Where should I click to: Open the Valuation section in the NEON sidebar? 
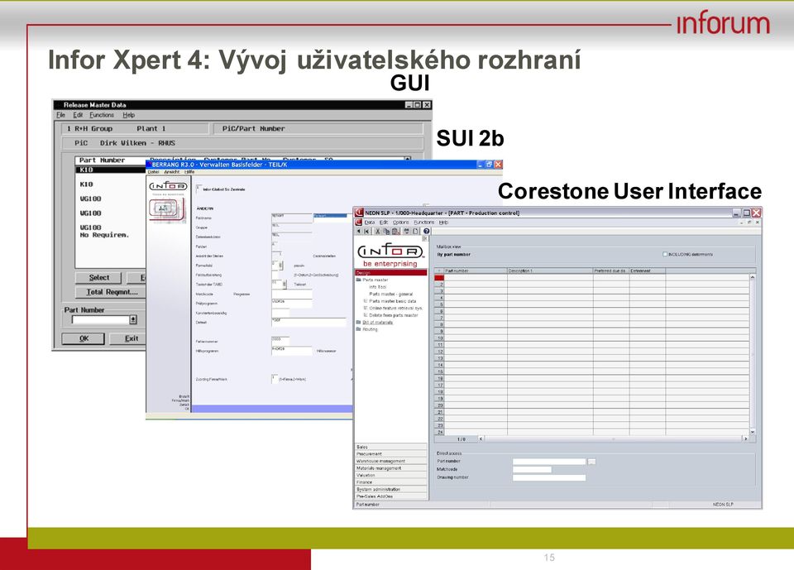point(391,475)
